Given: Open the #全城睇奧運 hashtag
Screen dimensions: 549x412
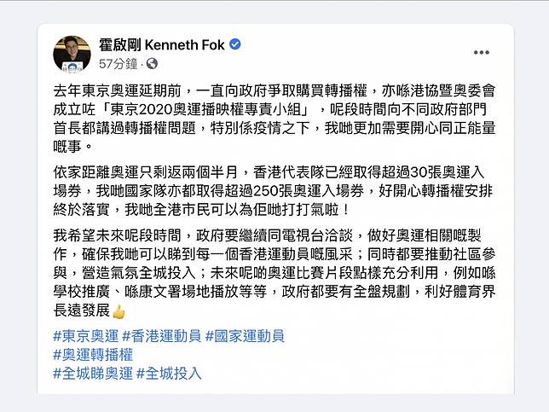Looking at the screenshot, I should click(93, 373).
